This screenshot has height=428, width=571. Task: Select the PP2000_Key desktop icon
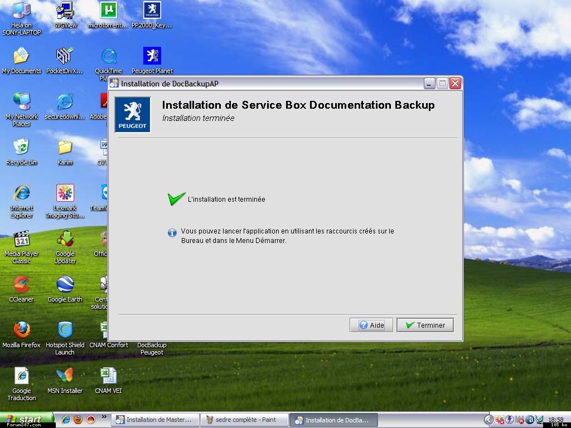(152, 15)
